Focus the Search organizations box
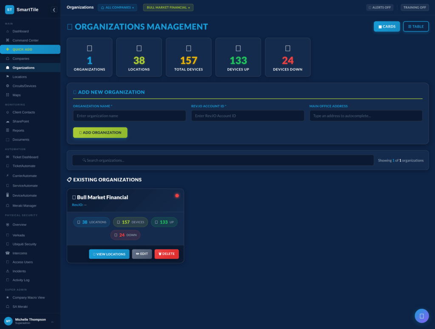This screenshot has height=329, width=435. tap(223, 160)
